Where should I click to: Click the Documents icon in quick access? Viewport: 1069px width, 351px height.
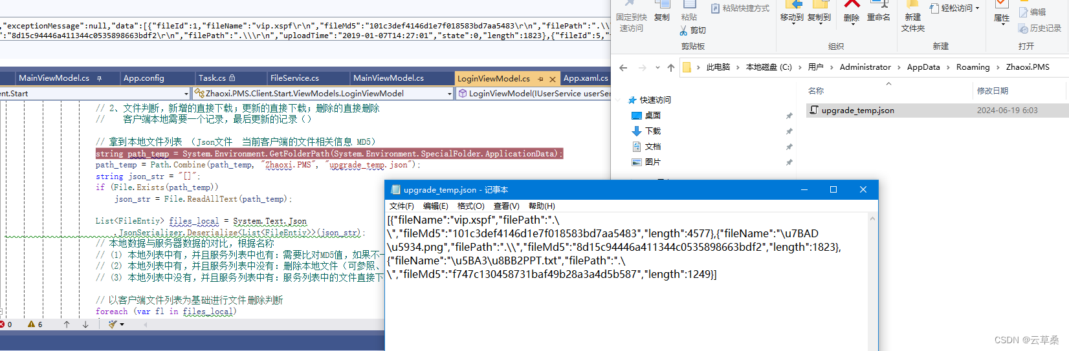[x=636, y=147]
